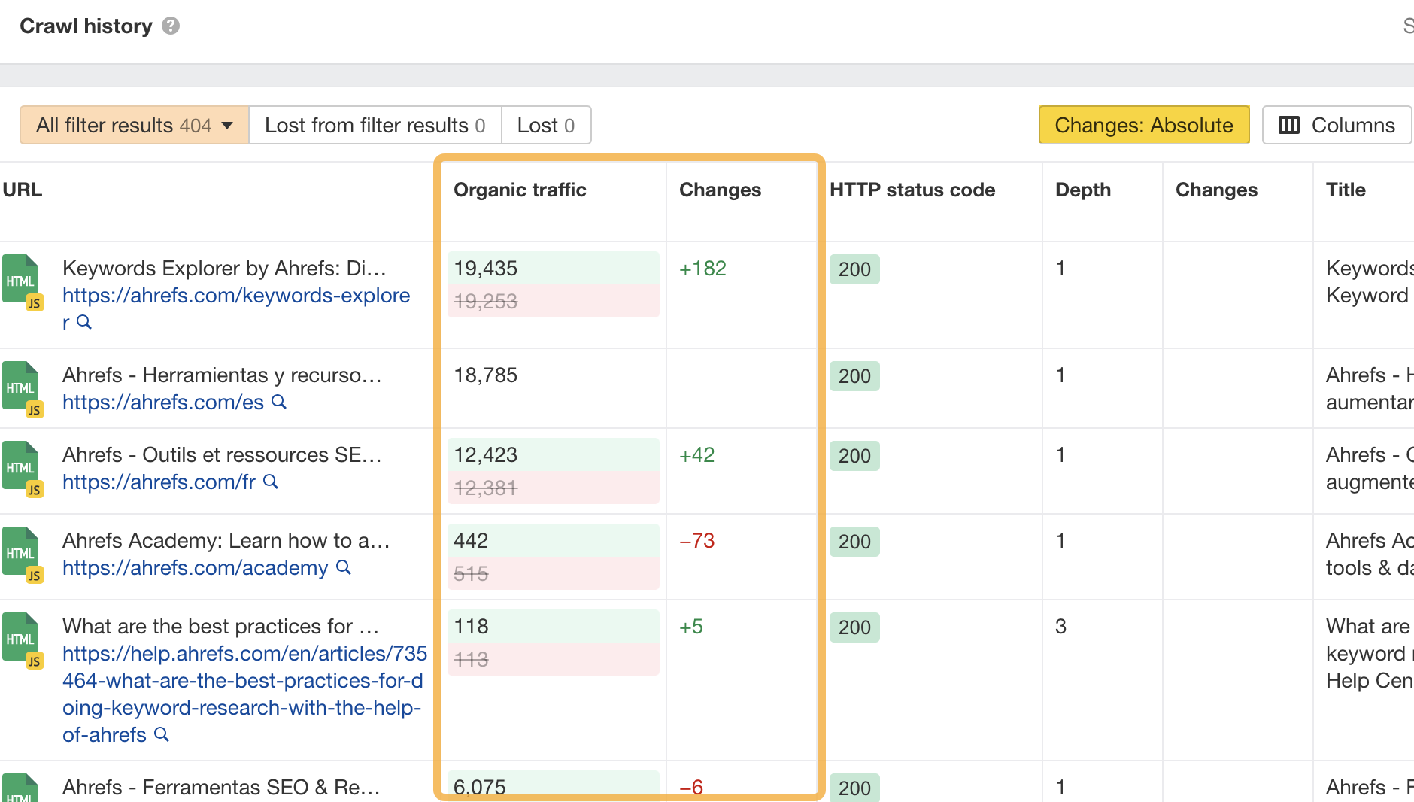This screenshot has width=1414, height=802.
Task: Click the 200 badge on the Academy row
Action: (x=854, y=541)
